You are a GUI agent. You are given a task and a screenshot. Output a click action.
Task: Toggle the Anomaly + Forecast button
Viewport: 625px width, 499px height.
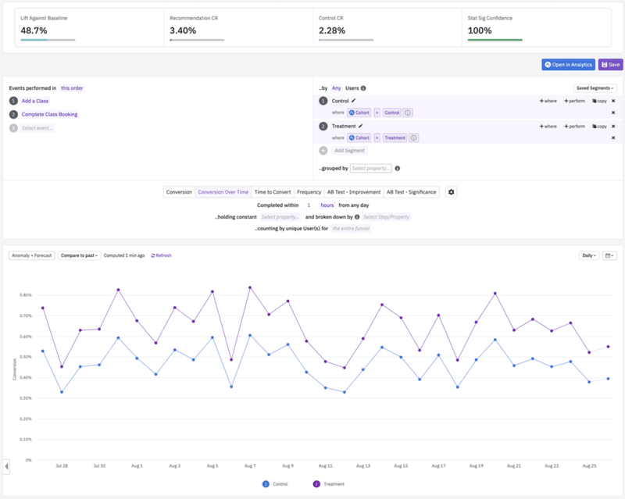click(32, 255)
